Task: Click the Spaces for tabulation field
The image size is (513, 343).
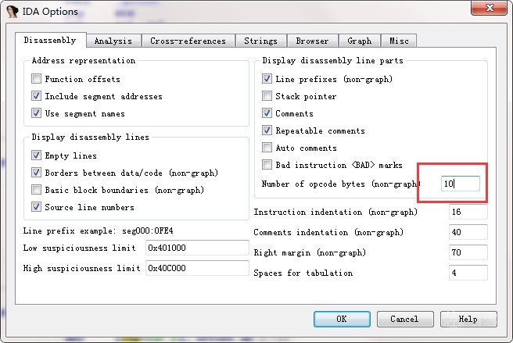Action: pos(468,273)
